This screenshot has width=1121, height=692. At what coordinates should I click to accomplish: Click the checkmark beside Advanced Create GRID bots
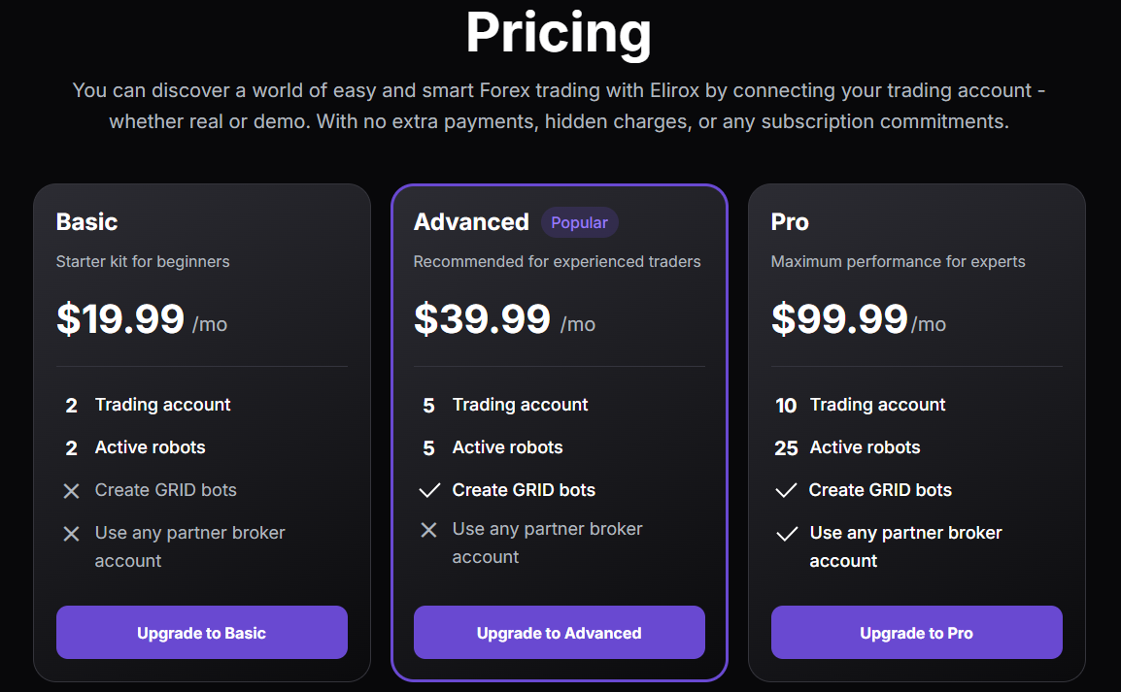429,491
